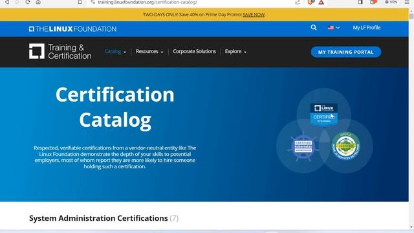Click the page vertical scrollbar thumb
414x233 pixels.
[x=411, y=16]
